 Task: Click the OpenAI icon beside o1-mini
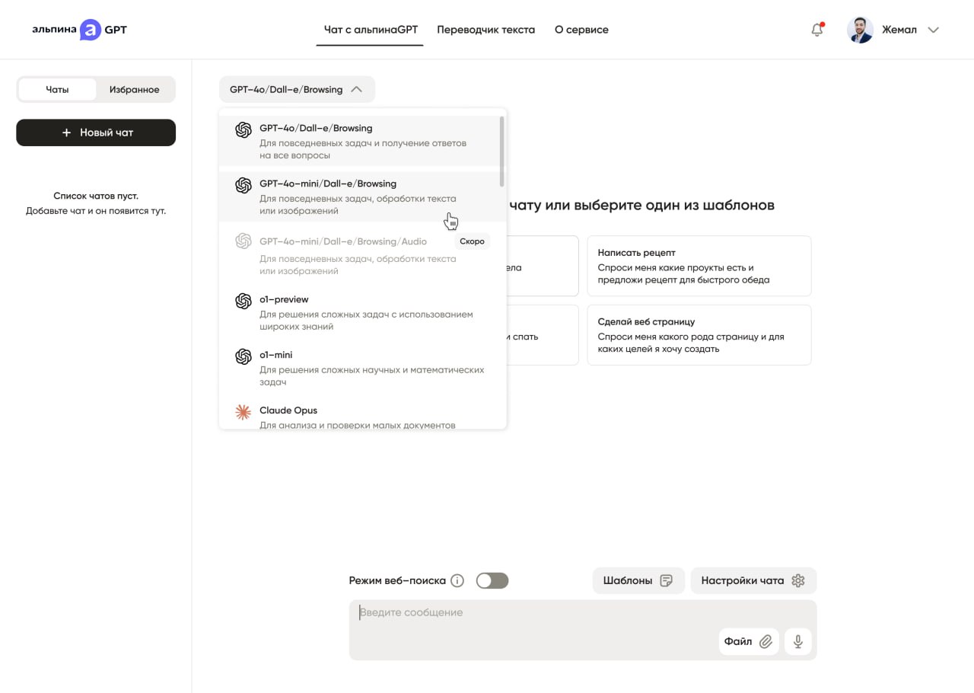click(x=243, y=356)
